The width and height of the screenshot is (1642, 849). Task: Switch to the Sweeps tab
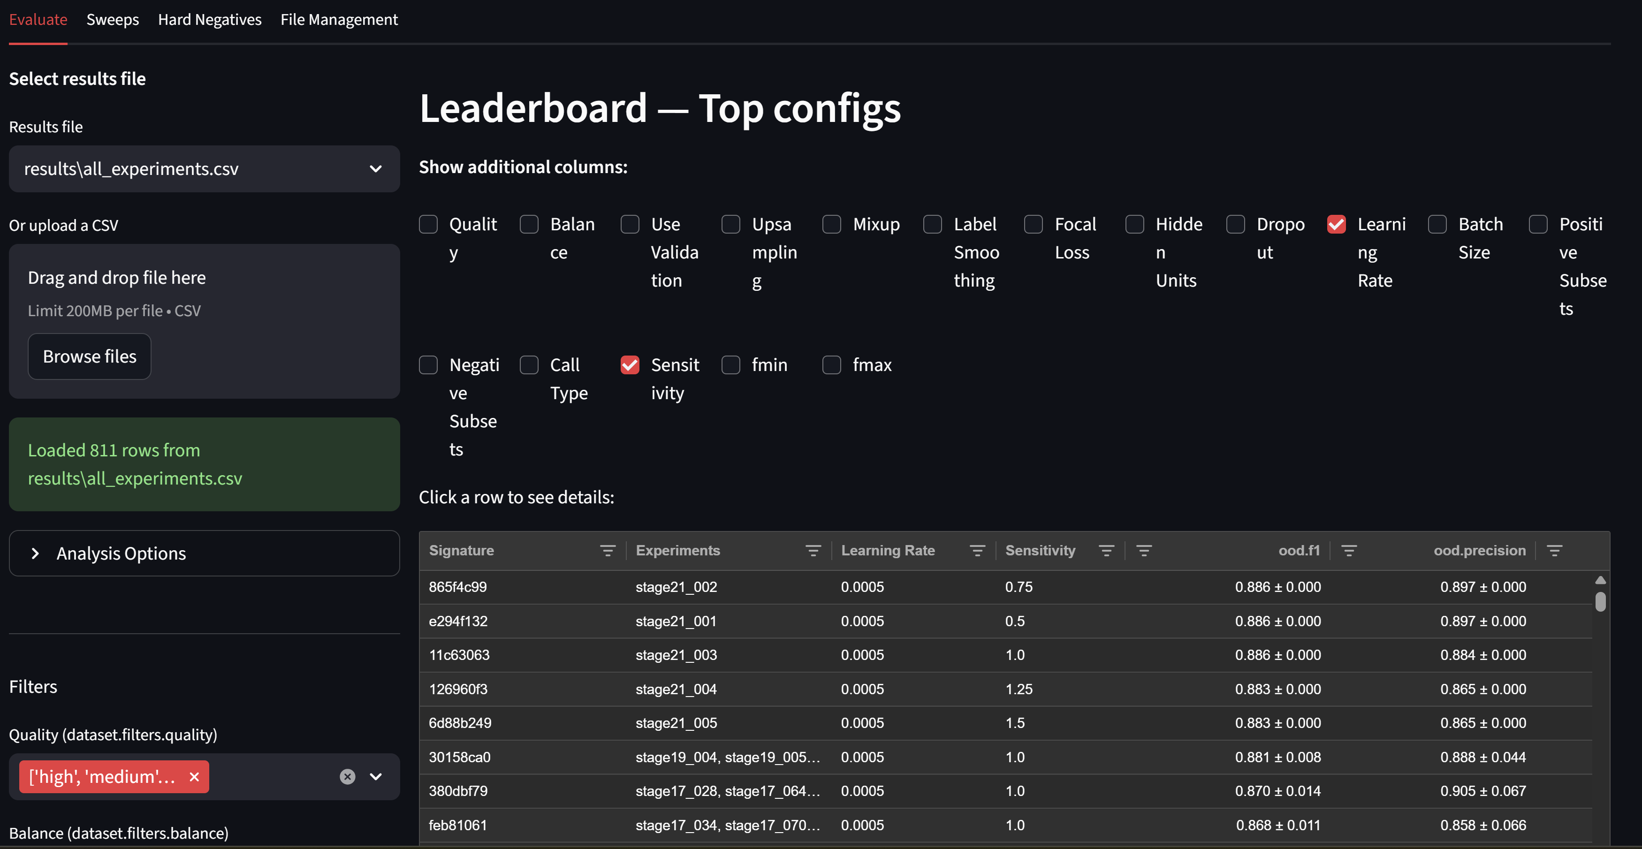[x=112, y=20]
